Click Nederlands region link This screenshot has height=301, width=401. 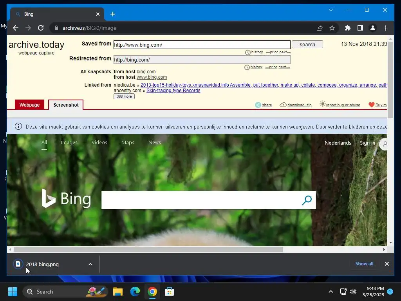(338, 143)
